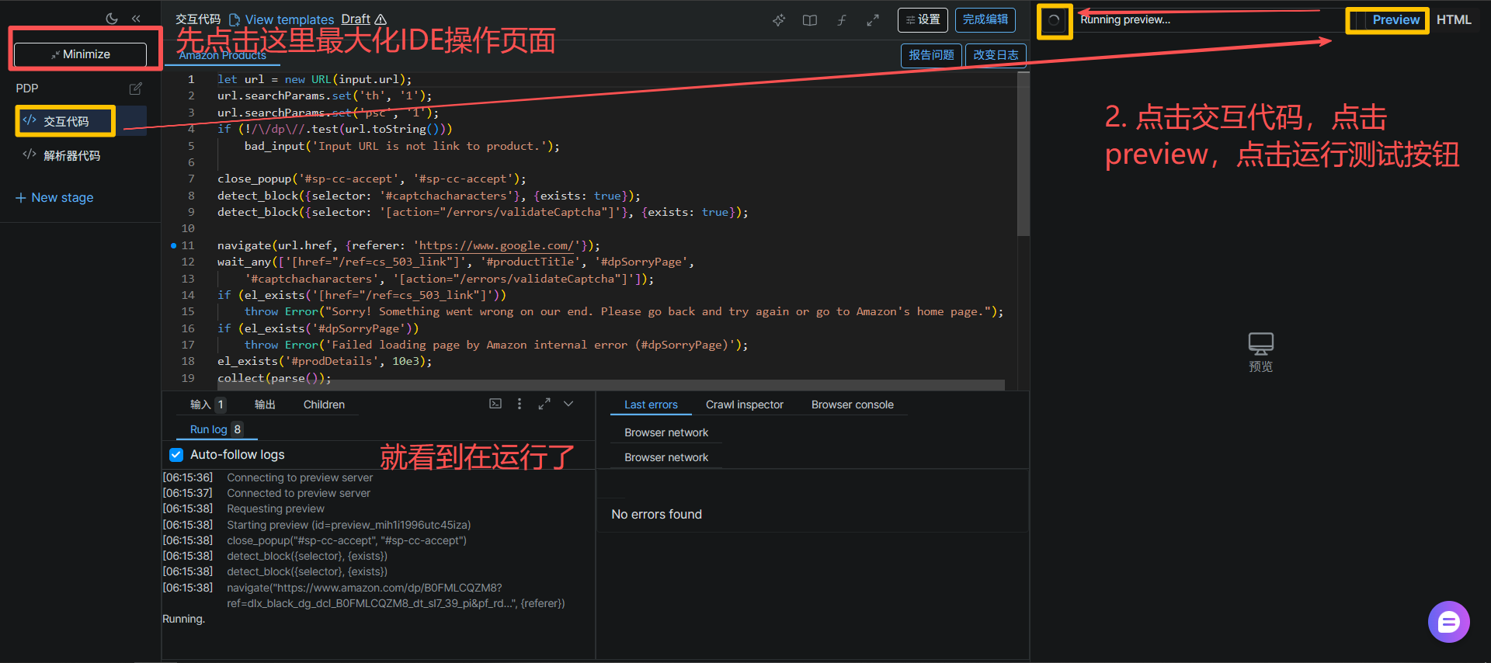The image size is (1491, 663).
Task: Toggle the Auto-follow logs checkbox
Action: pos(176,455)
